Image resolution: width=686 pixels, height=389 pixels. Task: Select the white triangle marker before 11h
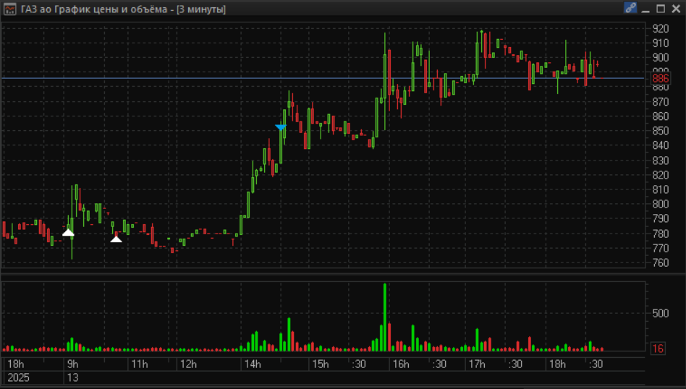click(x=116, y=239)
